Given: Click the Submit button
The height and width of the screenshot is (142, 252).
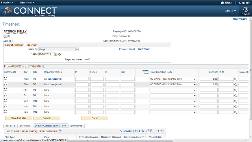Looking at the screenshot, I should point(46,118).
